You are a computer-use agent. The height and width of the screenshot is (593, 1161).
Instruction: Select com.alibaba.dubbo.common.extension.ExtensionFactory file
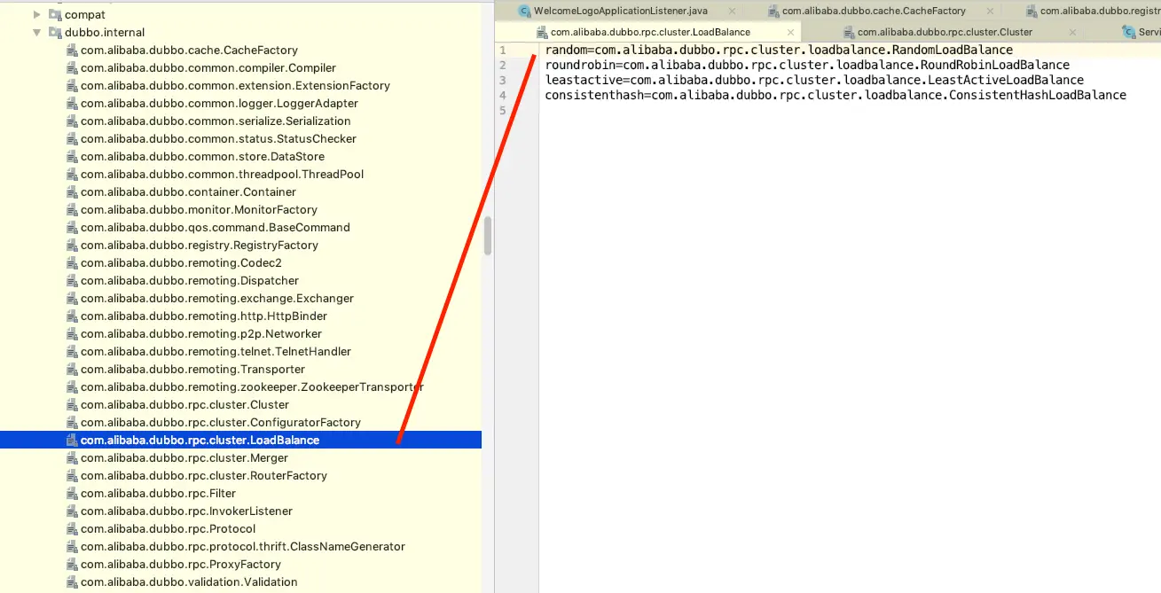pyautogui.click(x=235, y=86)
